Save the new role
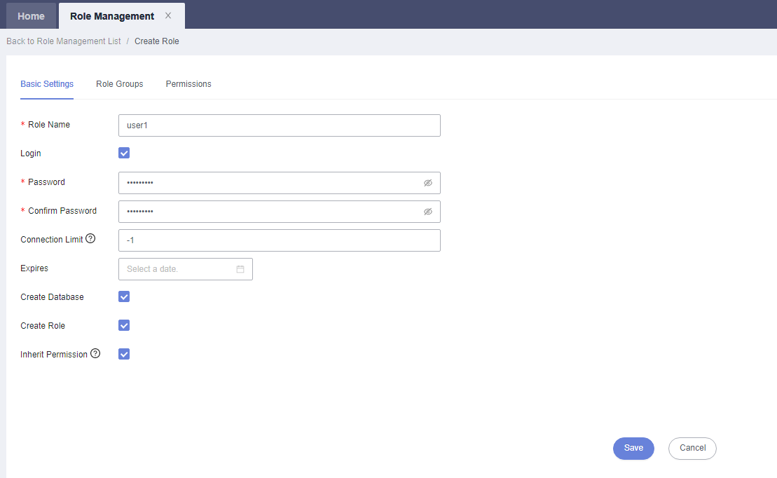The height and width of the screenshot is (478, 777). click(x=633, y=449)
